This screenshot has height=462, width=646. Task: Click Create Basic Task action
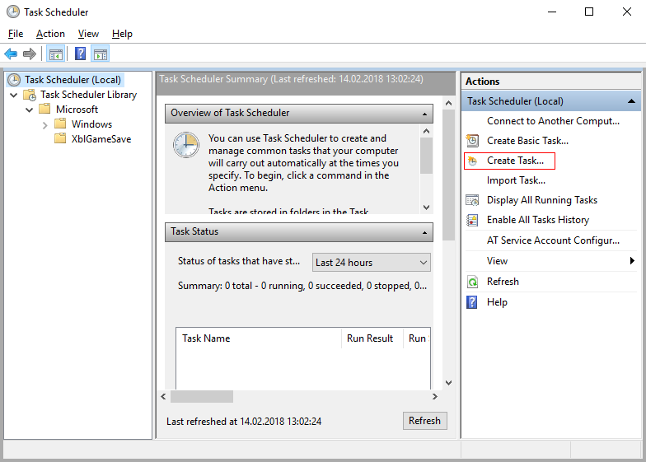click(x=527, y=141)
